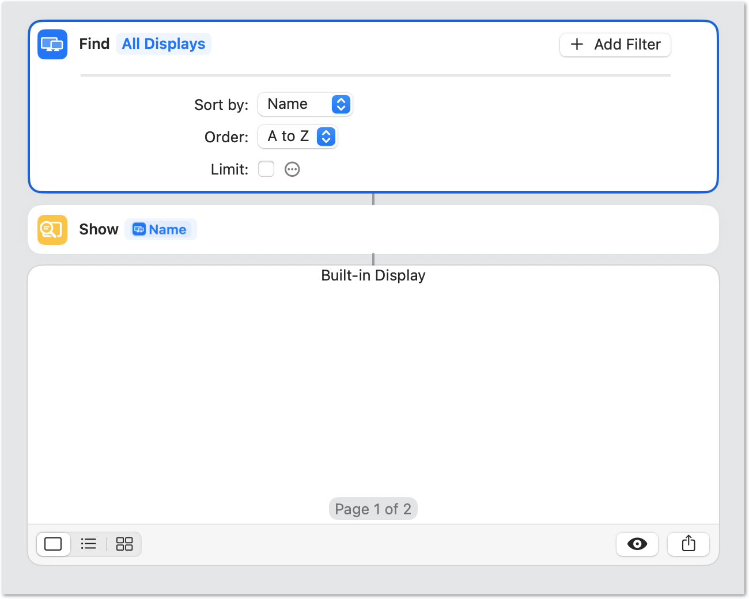
Task: Click the Show Result action icon
Action: coord(52,230)
